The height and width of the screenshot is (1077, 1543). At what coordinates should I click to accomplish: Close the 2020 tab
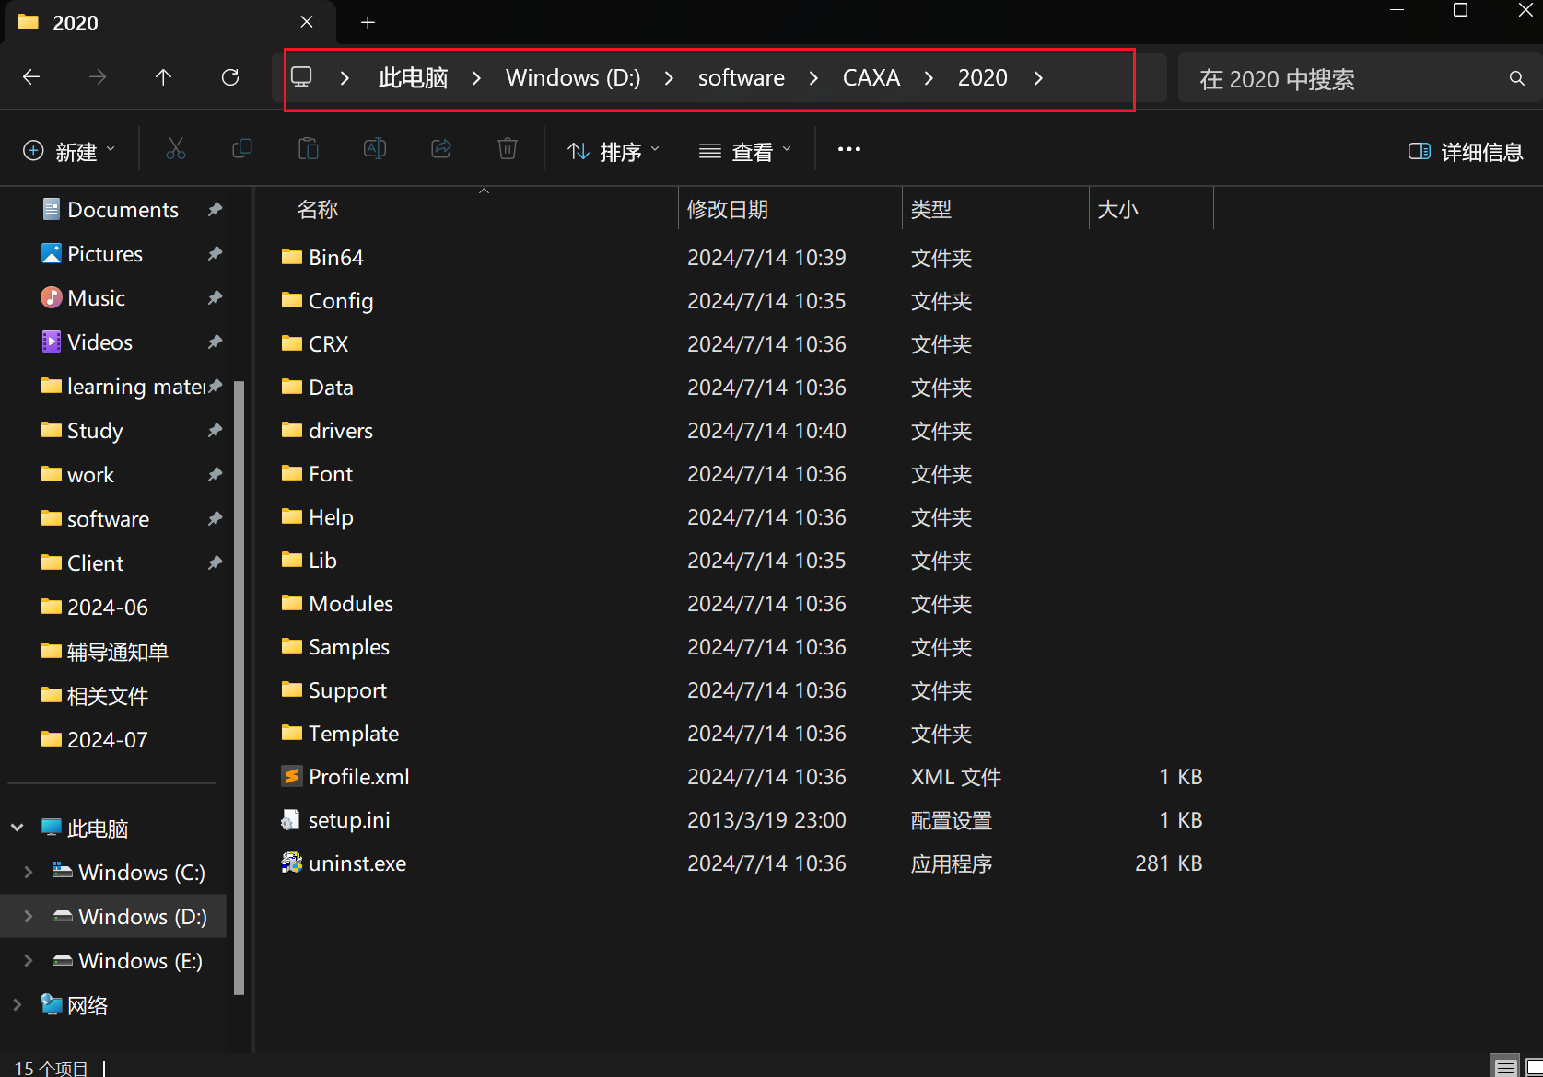coord(307,22)
